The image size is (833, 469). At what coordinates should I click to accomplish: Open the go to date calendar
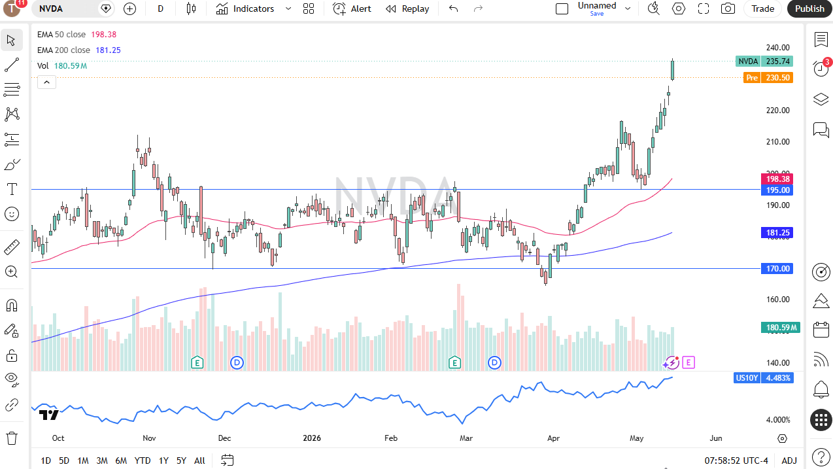click(227, 460)
